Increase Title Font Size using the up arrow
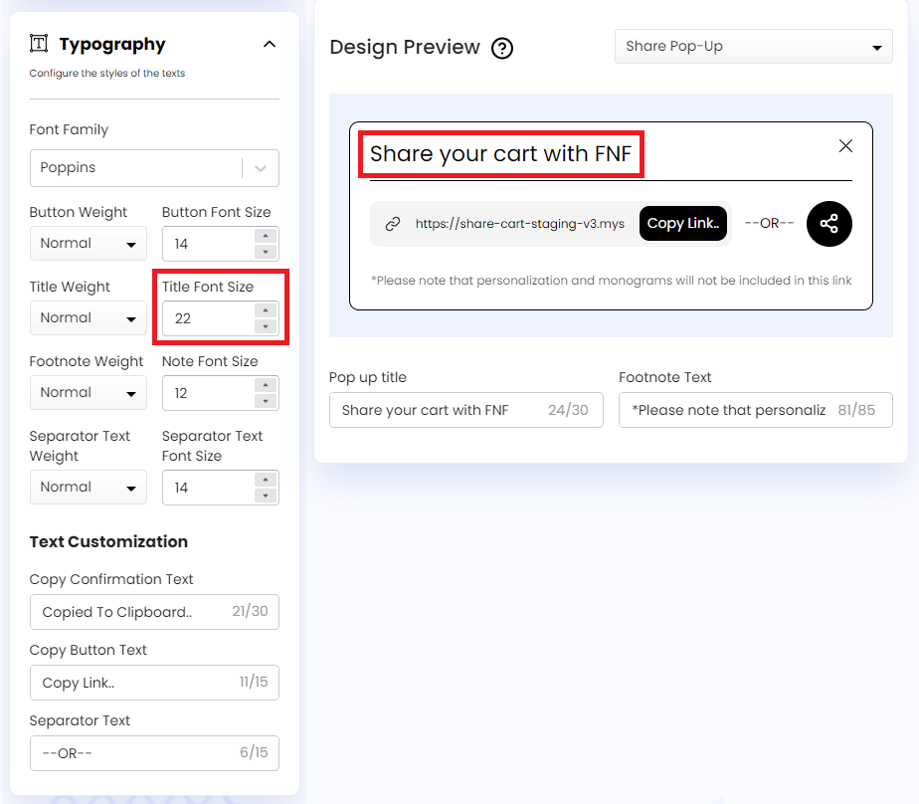The height and width of the screenshot is (804, 919). click(x=266, y=311)
